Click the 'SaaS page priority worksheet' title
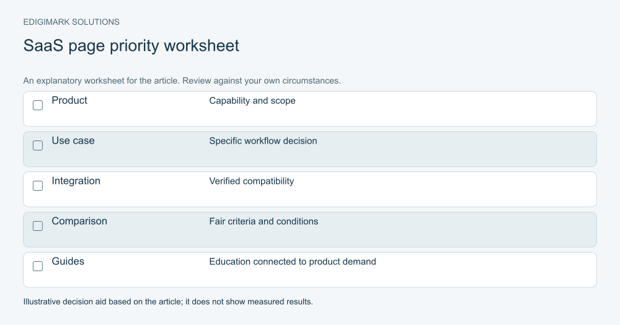This screenshot has height=325, width=620. [x=131, y=46]
